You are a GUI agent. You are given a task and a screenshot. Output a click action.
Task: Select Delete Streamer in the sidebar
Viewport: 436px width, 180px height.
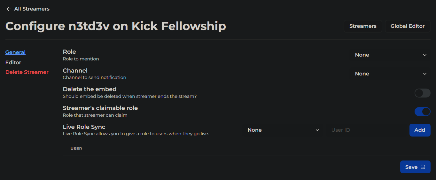27,72
